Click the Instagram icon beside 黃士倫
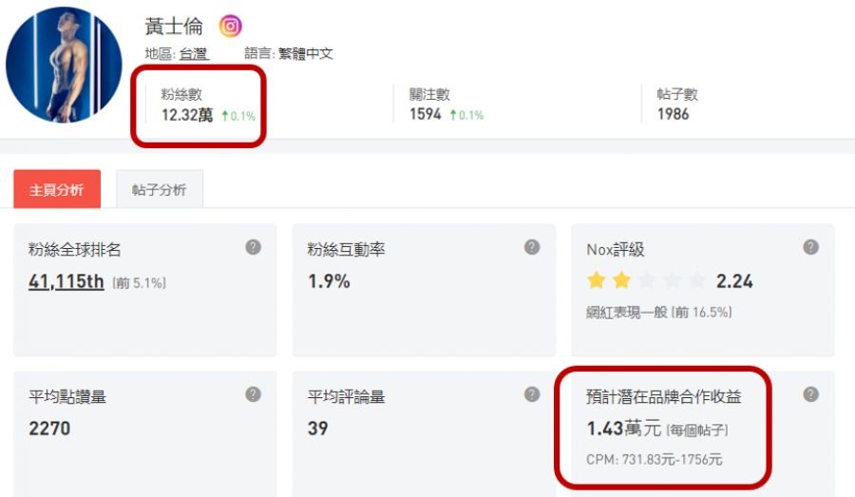The height and width of the screenshot is (497, 855). pos(230,26)
